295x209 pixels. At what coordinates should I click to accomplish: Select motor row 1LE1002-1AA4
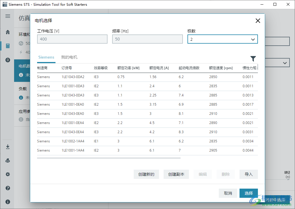[x=147, y=142]
